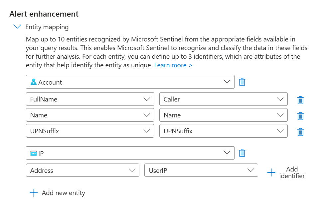Open the Caller value dropdown

click(223, 99)
